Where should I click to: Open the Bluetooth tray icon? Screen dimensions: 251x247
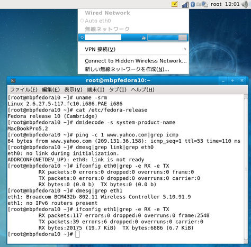point(193,4)
